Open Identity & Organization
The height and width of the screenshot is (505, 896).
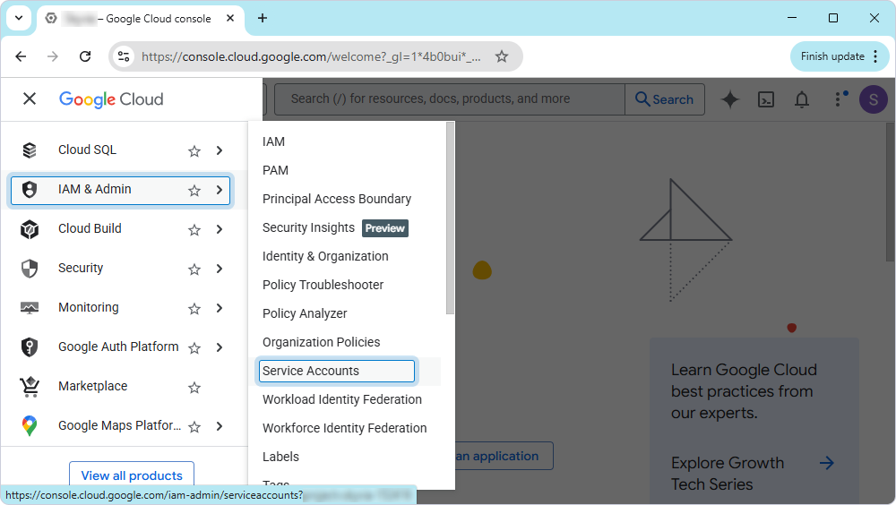[x=325, y=256]
